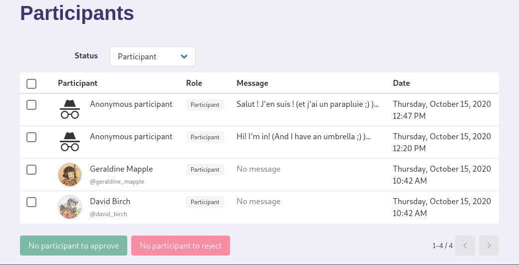Go to the next page arrow
This screenshot has width=519, height=265.
coord(489,246)
